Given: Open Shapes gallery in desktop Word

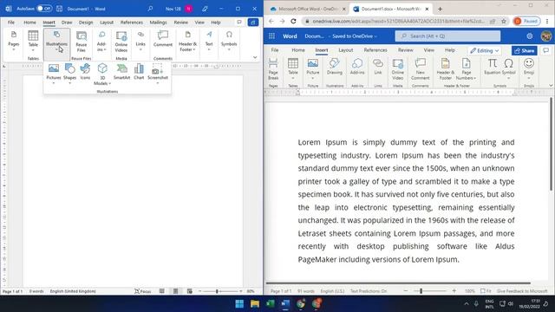Looking at the screenshot, I should [x=69, y=72].
